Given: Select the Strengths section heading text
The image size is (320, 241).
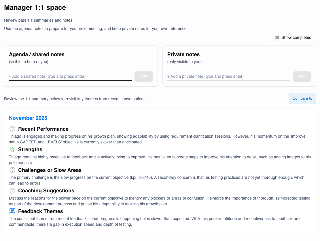Looking at the screenshot, I should click(30, 149).
